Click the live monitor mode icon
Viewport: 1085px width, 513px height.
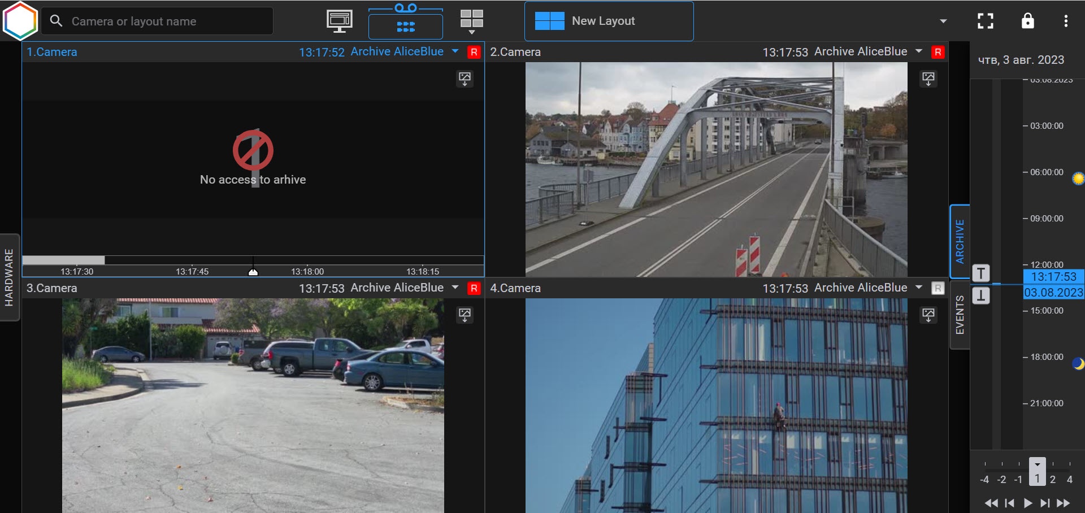pos(339,21)
